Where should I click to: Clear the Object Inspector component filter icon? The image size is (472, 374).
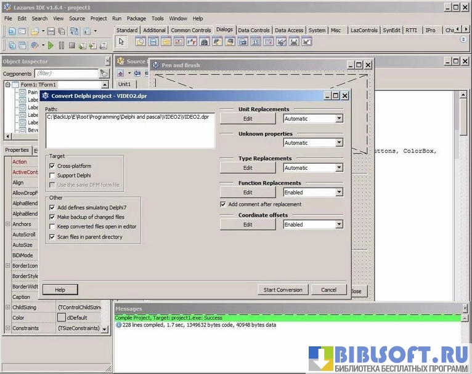click(104, 73)
